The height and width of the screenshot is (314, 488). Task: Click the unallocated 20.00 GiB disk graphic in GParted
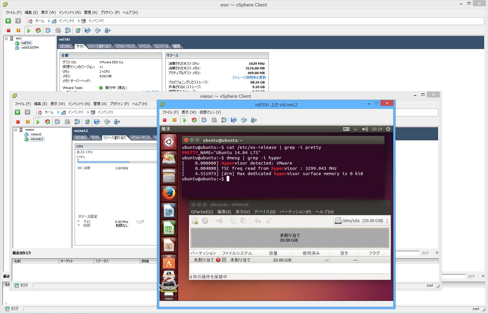290,238
